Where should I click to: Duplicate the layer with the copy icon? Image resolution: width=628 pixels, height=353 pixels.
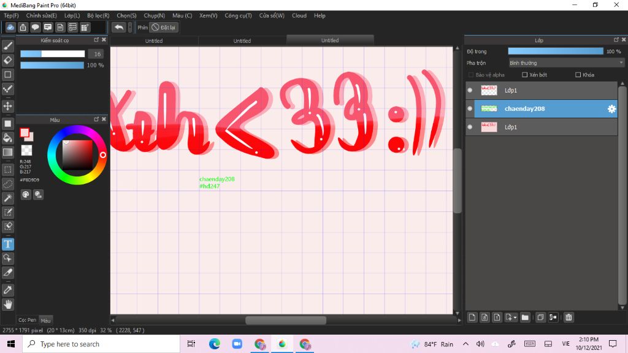pyautogui.click(x=540, y=317)
